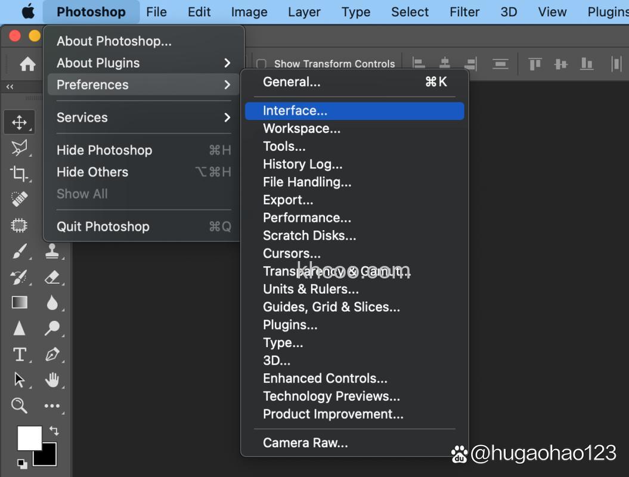This screenshot has height=477, width=629.
Task: Select the Horizontal Type tool
Action: click(x=19, y=355)
